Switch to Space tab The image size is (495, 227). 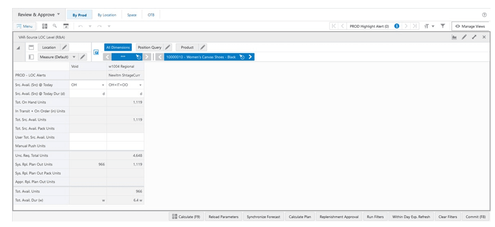click(132, 15)
